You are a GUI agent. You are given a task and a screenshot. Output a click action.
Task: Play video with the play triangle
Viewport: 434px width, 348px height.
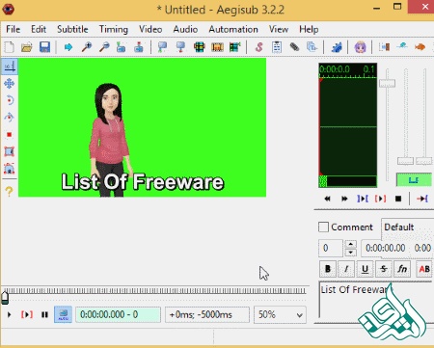click(x=10, y=314)
